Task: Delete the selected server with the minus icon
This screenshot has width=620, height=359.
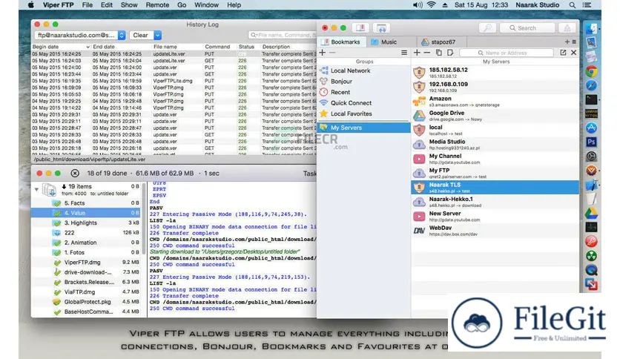Action: point(427,53)
